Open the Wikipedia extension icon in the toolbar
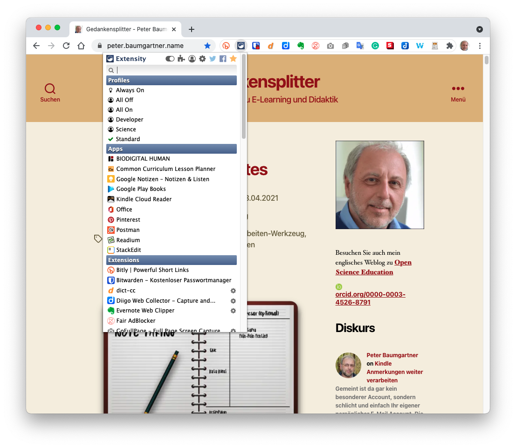 tap(420, 46)
